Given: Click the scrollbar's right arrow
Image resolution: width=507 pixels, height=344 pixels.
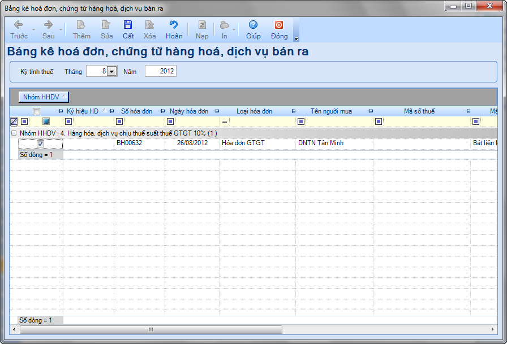Looking at the screenshot, I should [492, 329].
